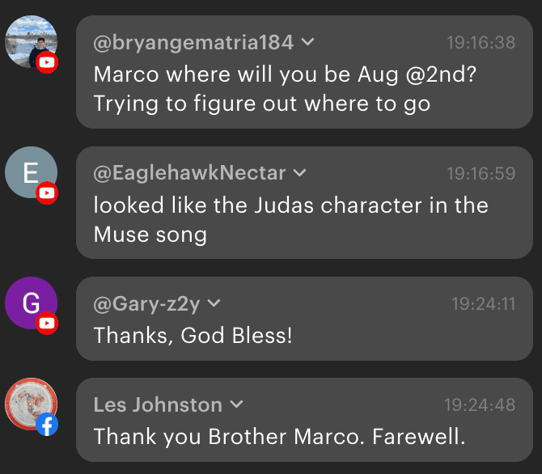542x474 pixels.
Task: Select the @Gary-z2y username
Action: [x=147, y=304]
